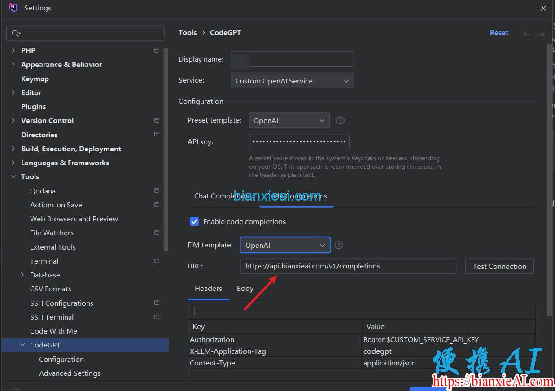
Task: Select the Chat Completions tab
Action: [220, 196]
